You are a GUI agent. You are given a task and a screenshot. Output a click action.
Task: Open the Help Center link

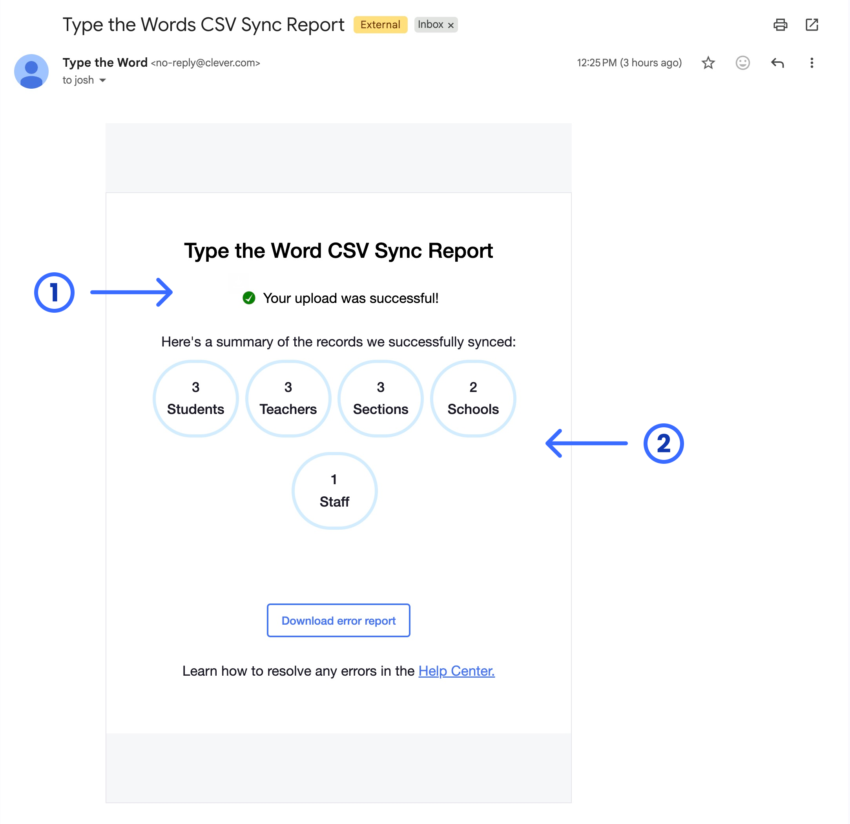click(456, 671)
